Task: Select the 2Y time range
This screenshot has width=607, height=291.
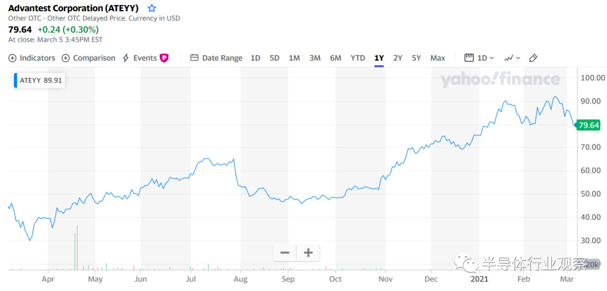Action: coord(397,58)
